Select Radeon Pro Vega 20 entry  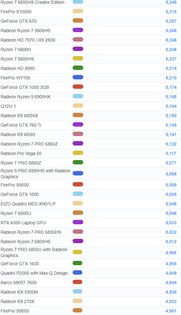[x=21, y=153]
